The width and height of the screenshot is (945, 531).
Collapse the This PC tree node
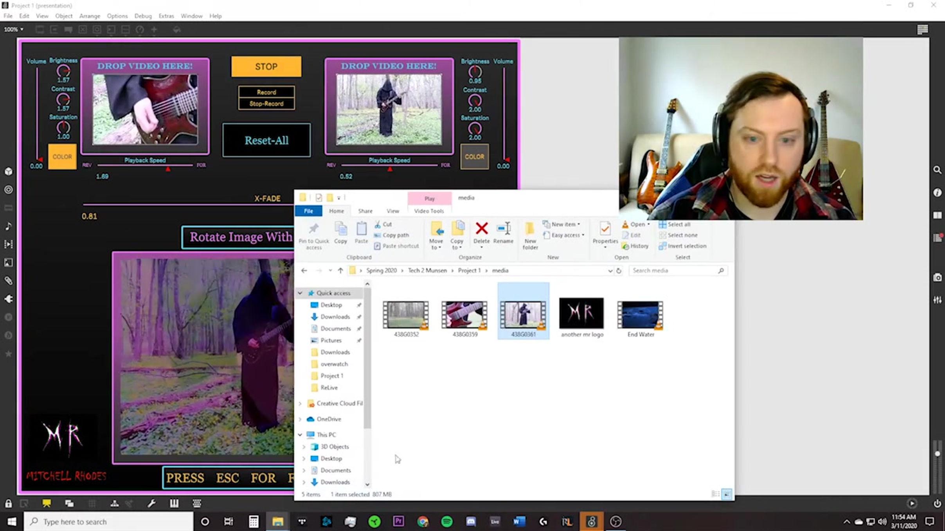point(300,435)
